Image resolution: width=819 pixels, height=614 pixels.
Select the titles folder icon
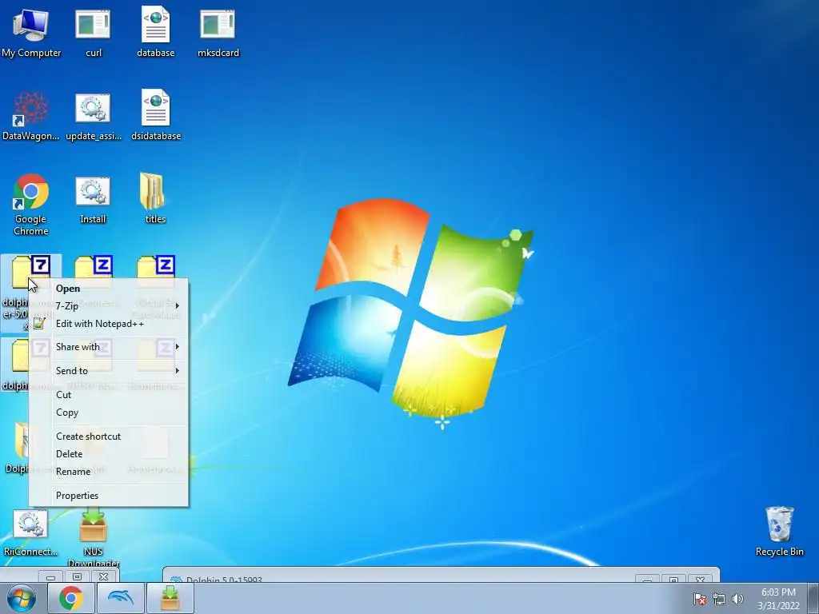coord(155,199)
